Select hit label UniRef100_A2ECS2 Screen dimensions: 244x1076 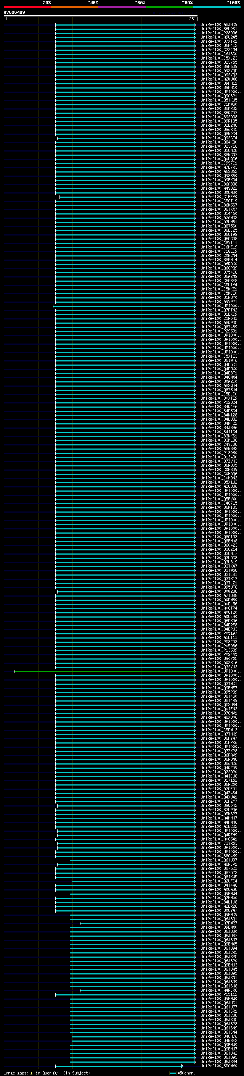(x=219, y=827)
